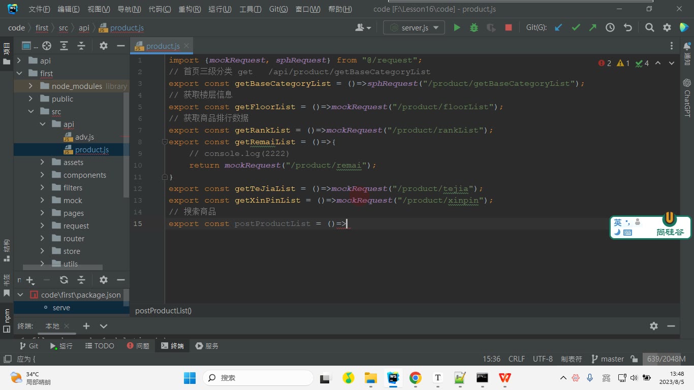
Task: Update project with the Git blue arrow
Action: pos(558,28)
